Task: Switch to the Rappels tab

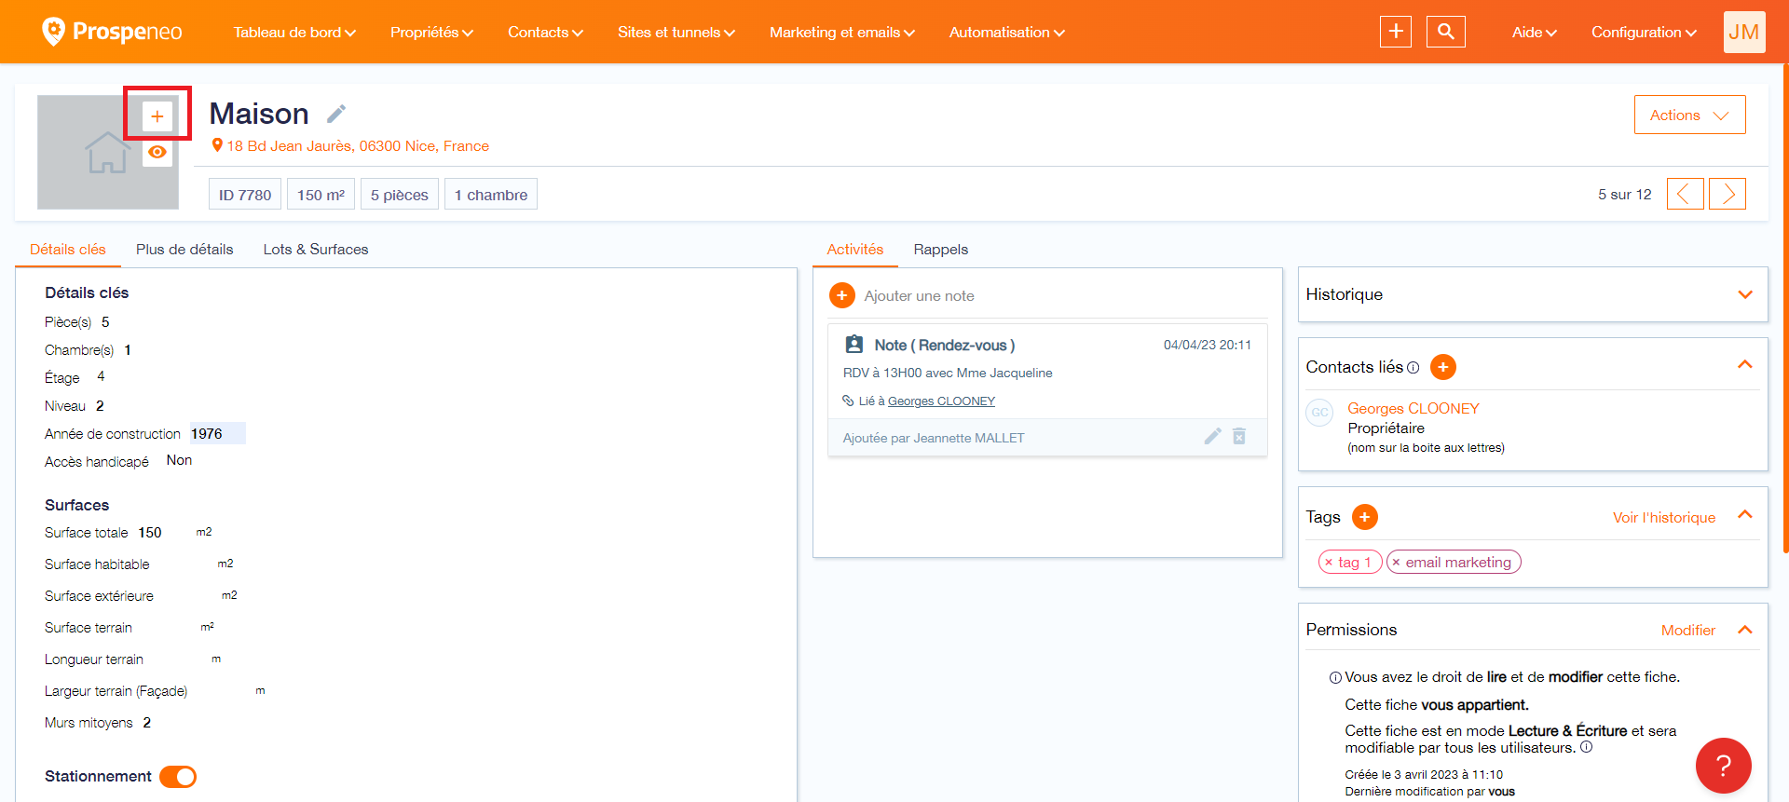Action: [x=941, y=250]
